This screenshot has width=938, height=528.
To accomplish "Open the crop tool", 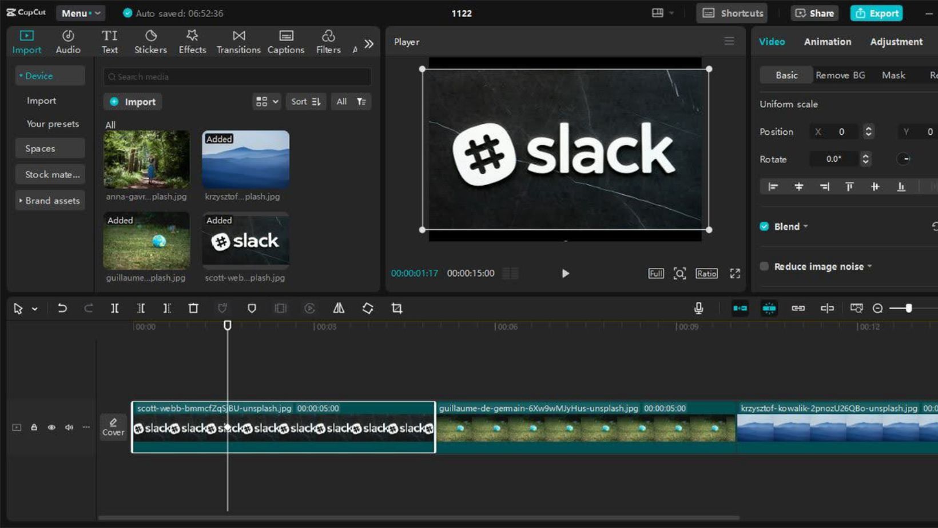I will (397, 309).
